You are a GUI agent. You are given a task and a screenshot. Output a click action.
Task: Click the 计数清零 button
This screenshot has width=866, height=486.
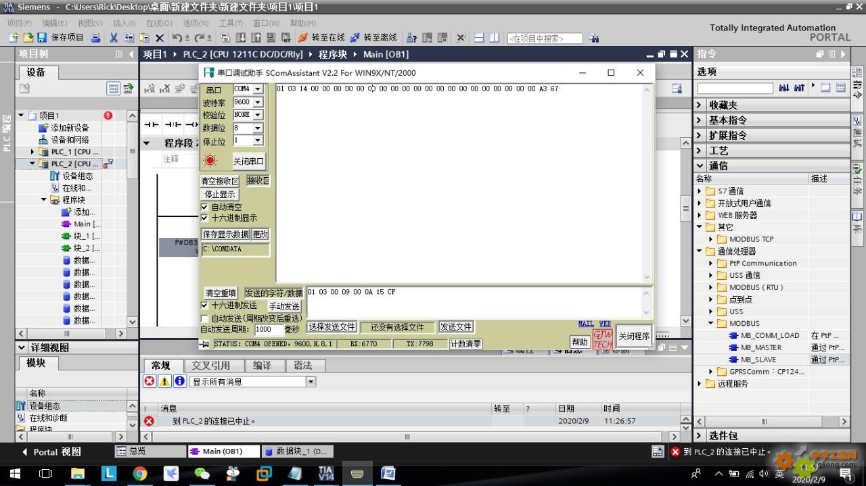click(466, 344)
